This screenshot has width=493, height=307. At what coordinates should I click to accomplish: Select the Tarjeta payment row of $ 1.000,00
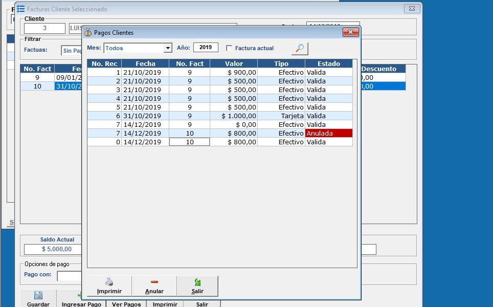coord(219,116)
